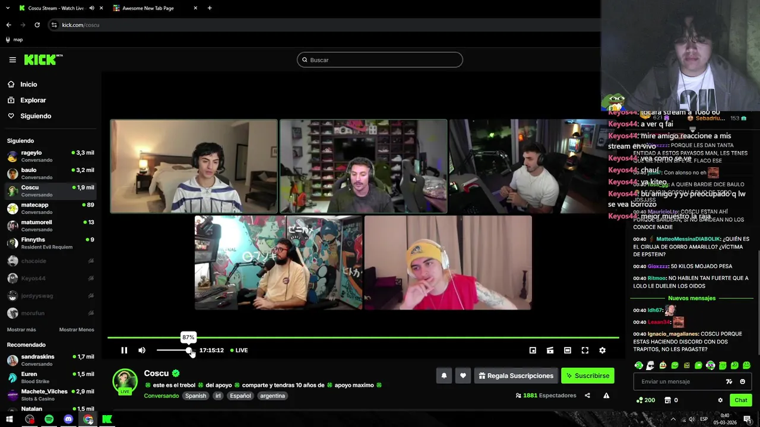
Task: Click the volume slider handle
Action: 189,350
